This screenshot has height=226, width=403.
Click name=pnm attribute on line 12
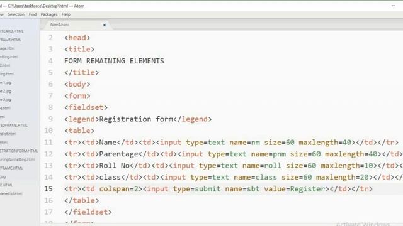(268, 154)
